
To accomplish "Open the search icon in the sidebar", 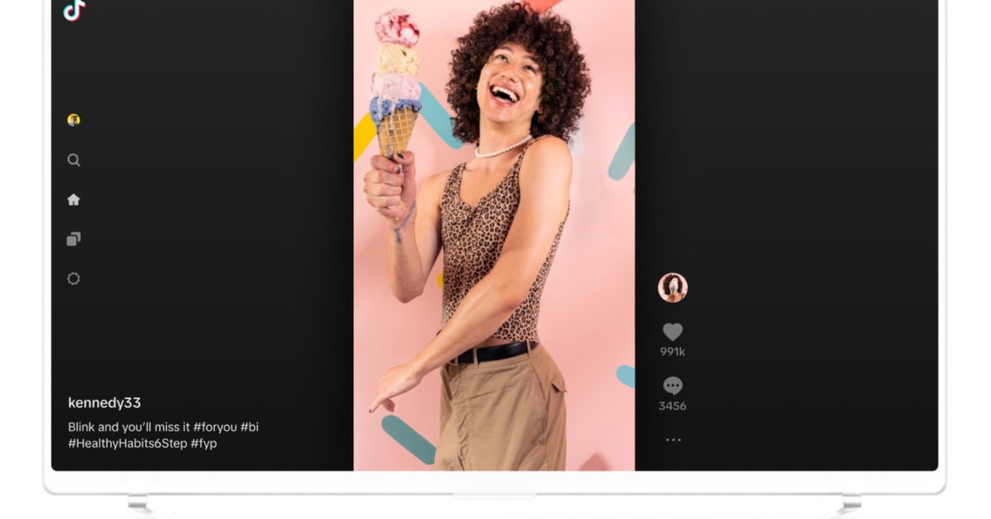I will 73,160.
